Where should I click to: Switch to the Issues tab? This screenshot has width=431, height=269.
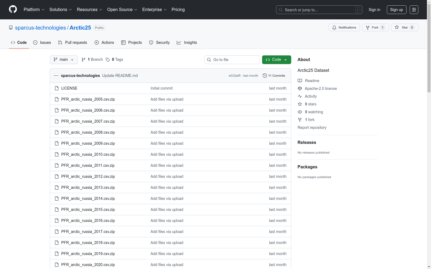[x=42, y=43]
